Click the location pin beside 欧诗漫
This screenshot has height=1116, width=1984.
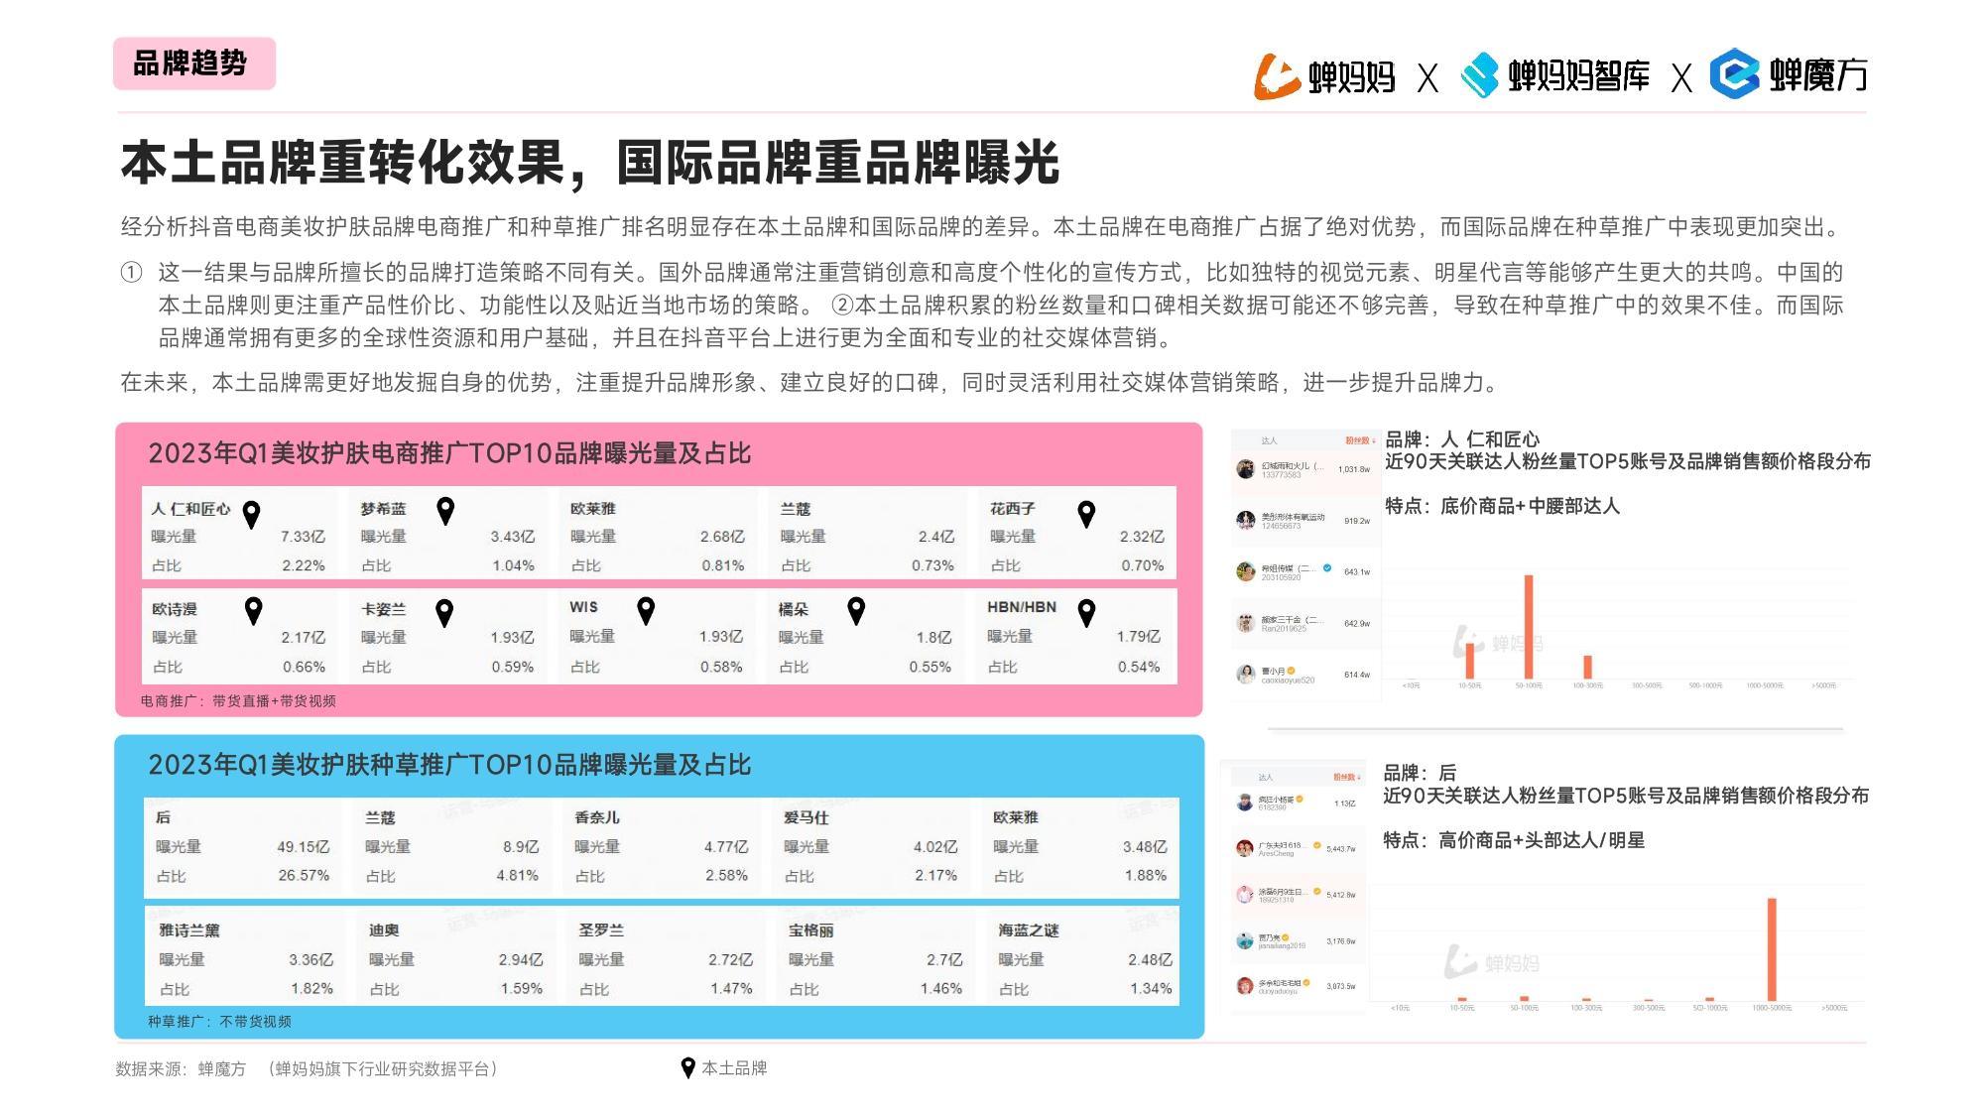[253, 611]
